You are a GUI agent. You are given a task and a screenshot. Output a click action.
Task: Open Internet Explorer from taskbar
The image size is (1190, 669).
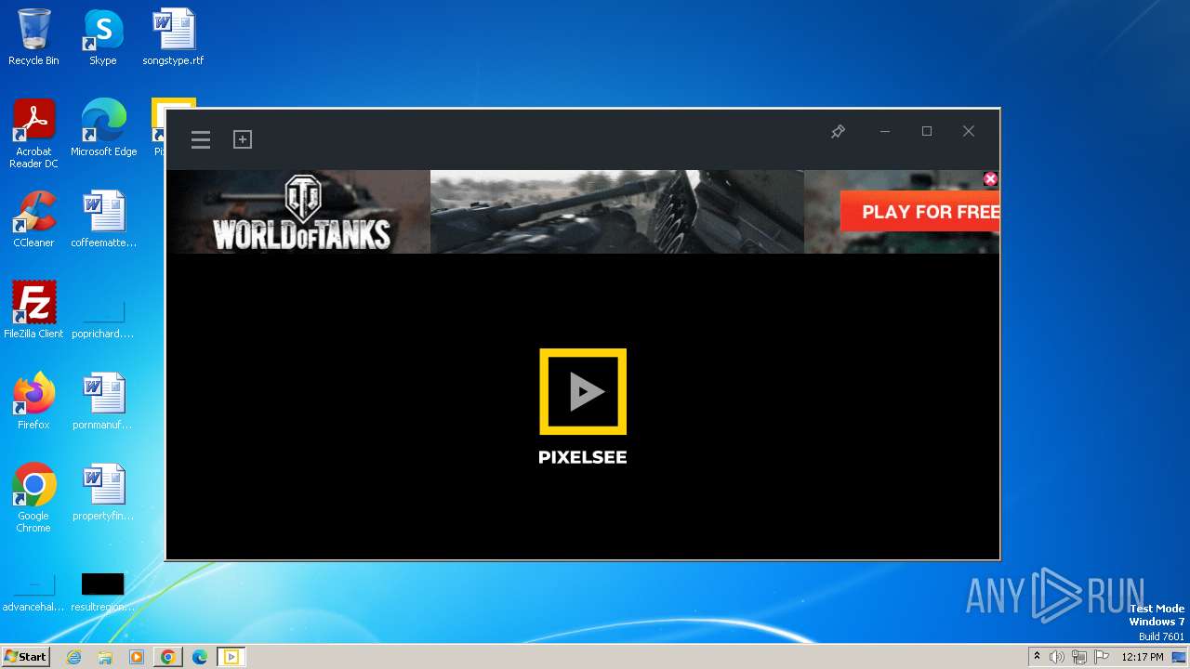(x=73, y=657)
